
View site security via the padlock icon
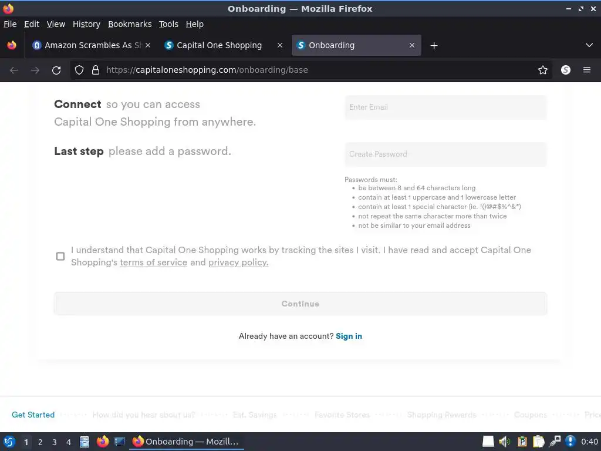point(96,70)
